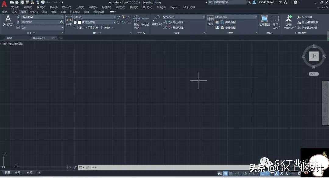Viewport: 329px width, 178px height.
Task: Click the 连续 continue dimension button
Action: tap(105, 28)
